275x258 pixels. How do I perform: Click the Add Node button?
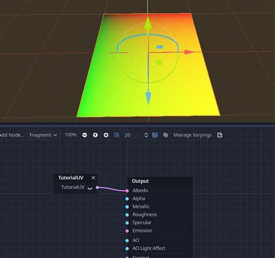coord(12,135)
